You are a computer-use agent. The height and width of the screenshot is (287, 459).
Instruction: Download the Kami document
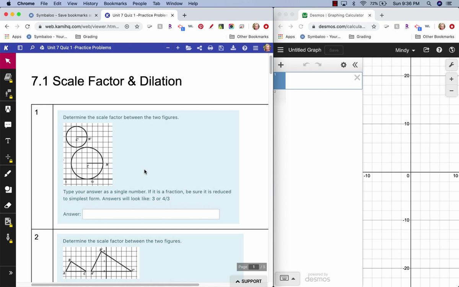(233, 48)
